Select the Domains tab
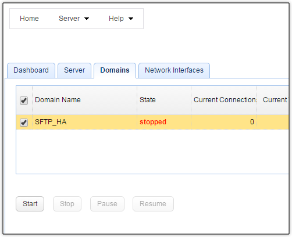 115,70
